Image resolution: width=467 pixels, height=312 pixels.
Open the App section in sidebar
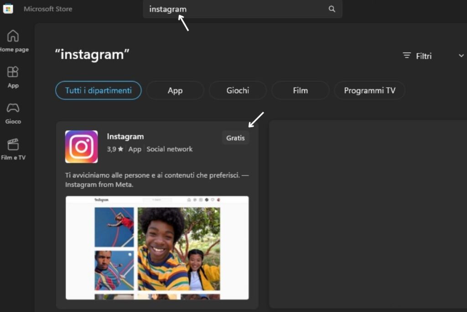point(13,77)
